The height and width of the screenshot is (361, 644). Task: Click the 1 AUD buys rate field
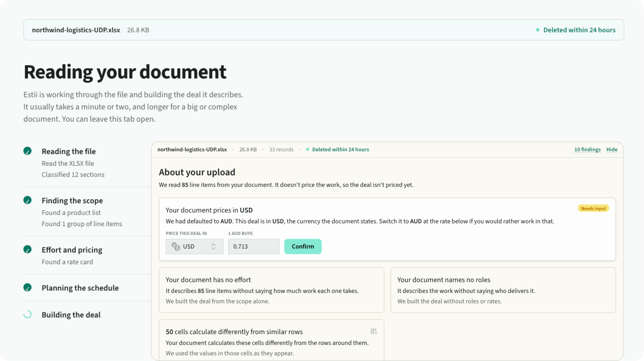pyautogui.click(x=254, y=246)
